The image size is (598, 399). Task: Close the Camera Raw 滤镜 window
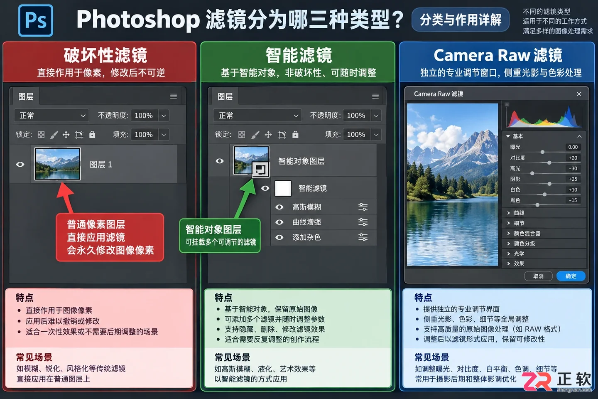pos(579,94)
